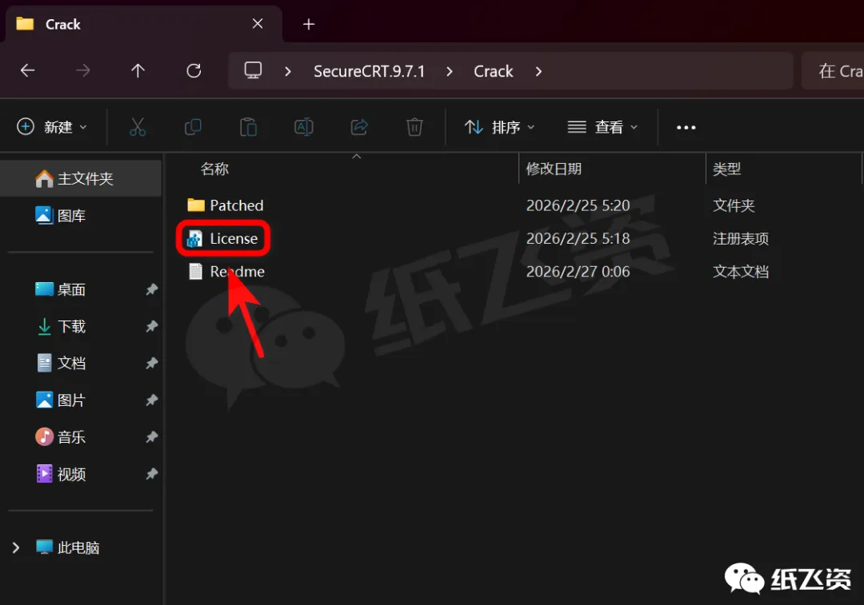Click type cell 文本文档
Screen dimensions: 864x605
[x=741, y=272]
